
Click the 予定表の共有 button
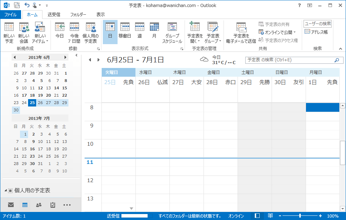(274, 24)
